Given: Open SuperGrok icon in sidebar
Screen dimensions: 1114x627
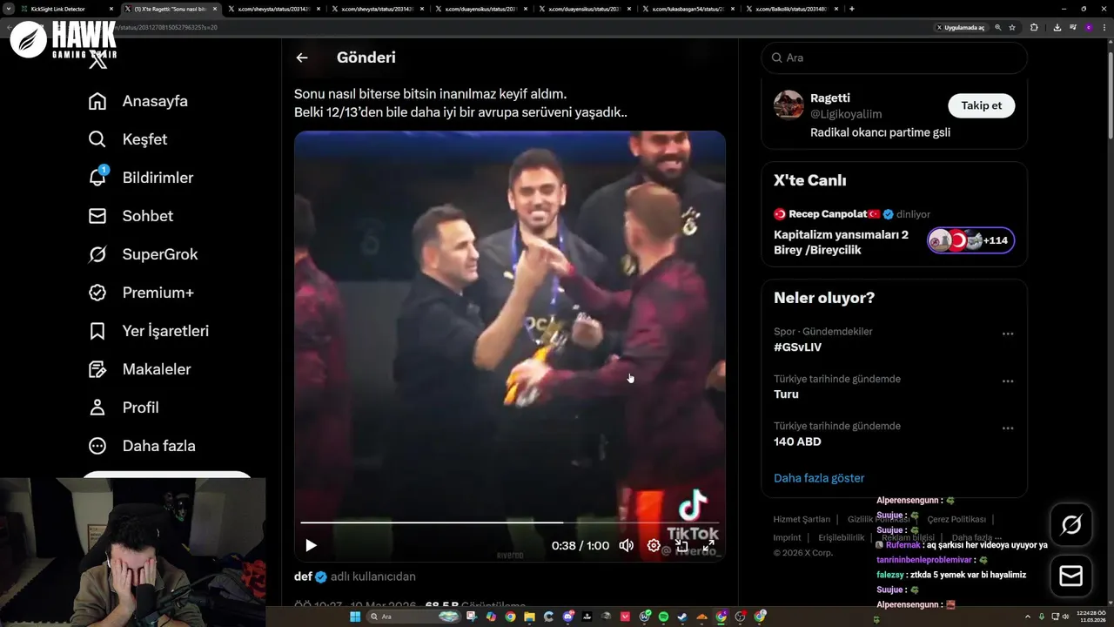Looking at the screenshot, I should [x=97, y=254].
